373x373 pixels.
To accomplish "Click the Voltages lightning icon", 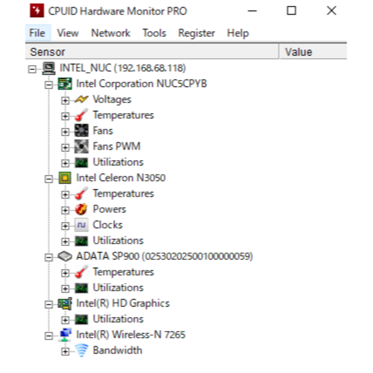I will coord(82,100).
